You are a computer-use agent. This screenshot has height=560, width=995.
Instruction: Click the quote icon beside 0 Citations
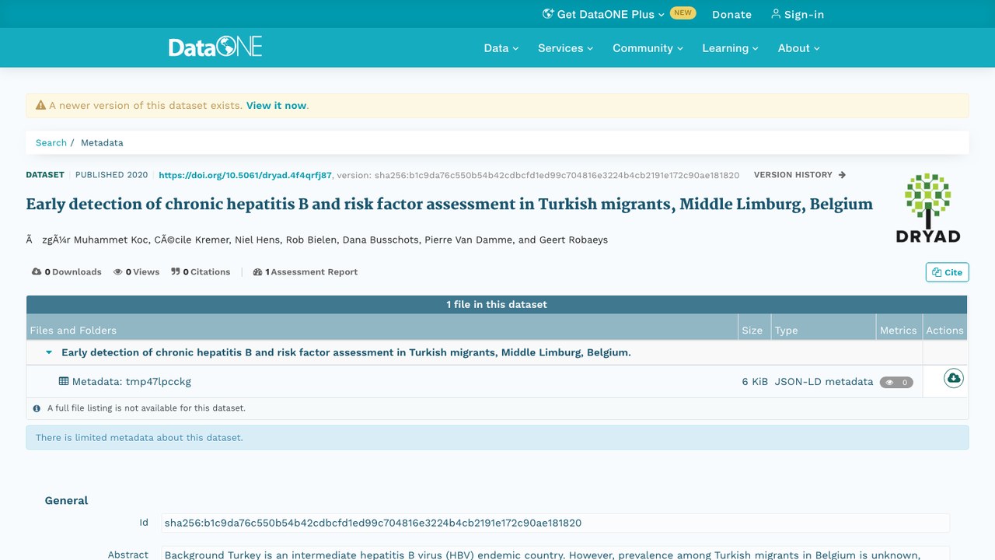pos(176,271)
